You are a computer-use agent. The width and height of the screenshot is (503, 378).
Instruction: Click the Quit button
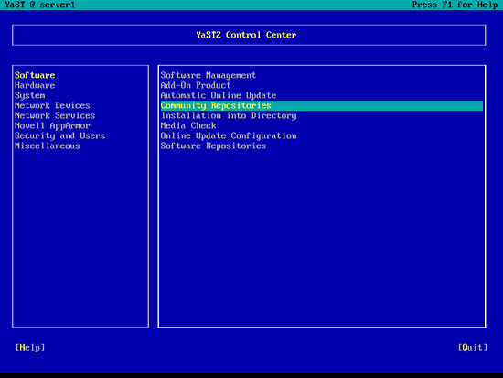coord(473,348)
